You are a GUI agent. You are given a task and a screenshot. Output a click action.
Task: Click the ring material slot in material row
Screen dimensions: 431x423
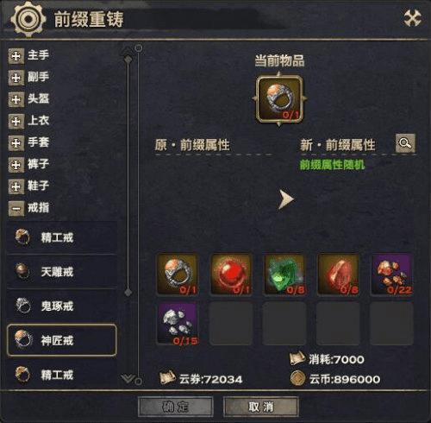[178, 274]
